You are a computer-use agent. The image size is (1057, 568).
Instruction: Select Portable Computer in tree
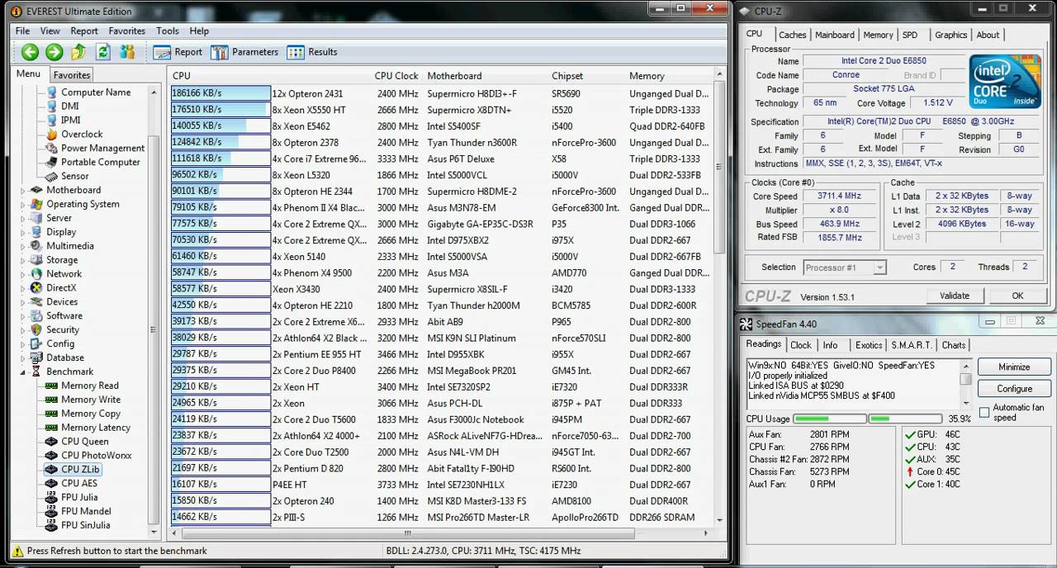point(101,163)
